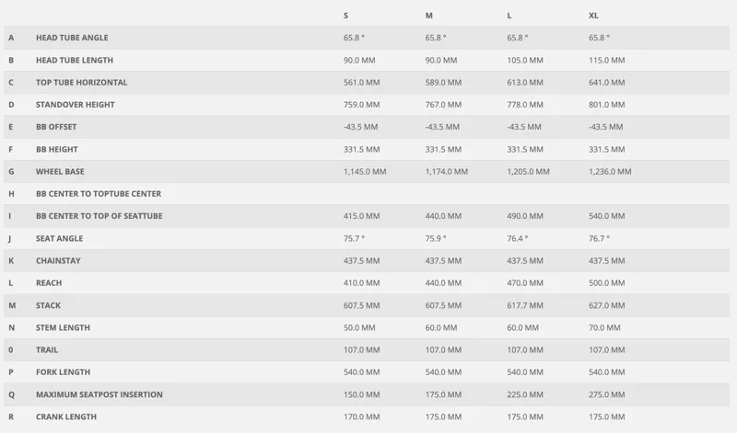Click the L size column header

pos(509,16)
